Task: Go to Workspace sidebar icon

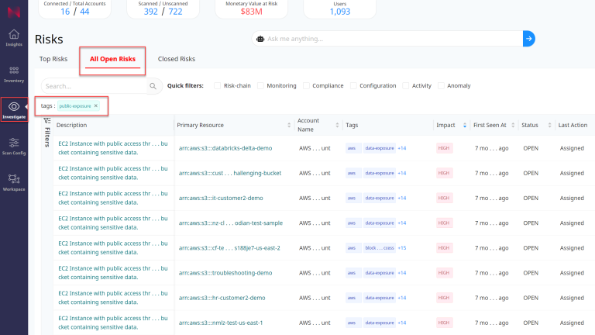Action: [14, 181]
